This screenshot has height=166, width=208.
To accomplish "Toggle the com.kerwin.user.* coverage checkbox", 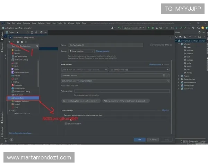I will point(66,123).
